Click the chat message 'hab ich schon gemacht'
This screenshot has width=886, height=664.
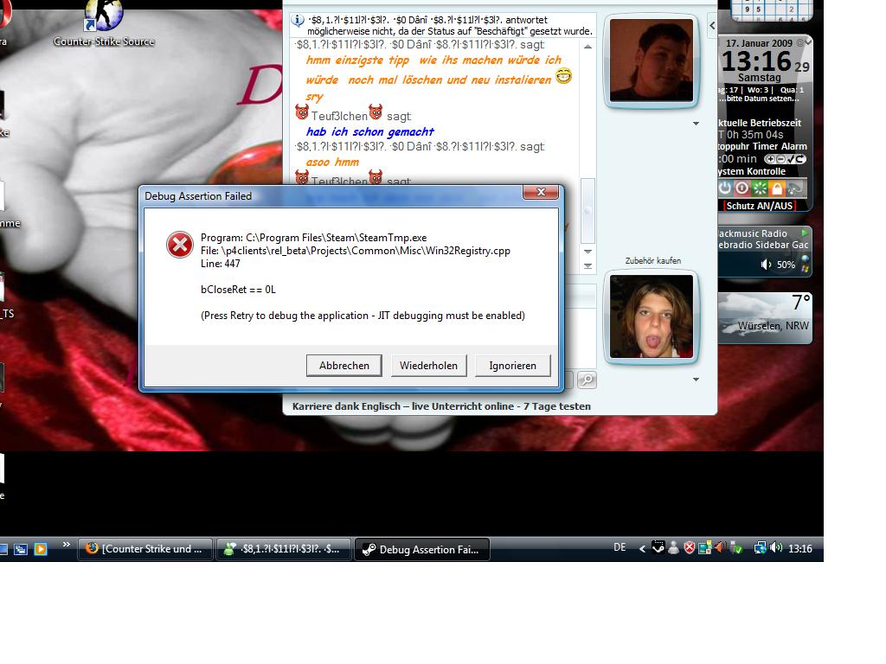pos(370,131)
